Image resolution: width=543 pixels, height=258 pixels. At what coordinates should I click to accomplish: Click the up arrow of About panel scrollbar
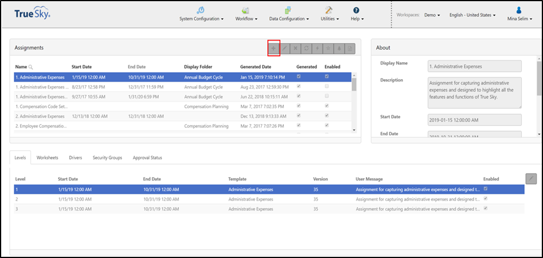(x=539, y=59)
